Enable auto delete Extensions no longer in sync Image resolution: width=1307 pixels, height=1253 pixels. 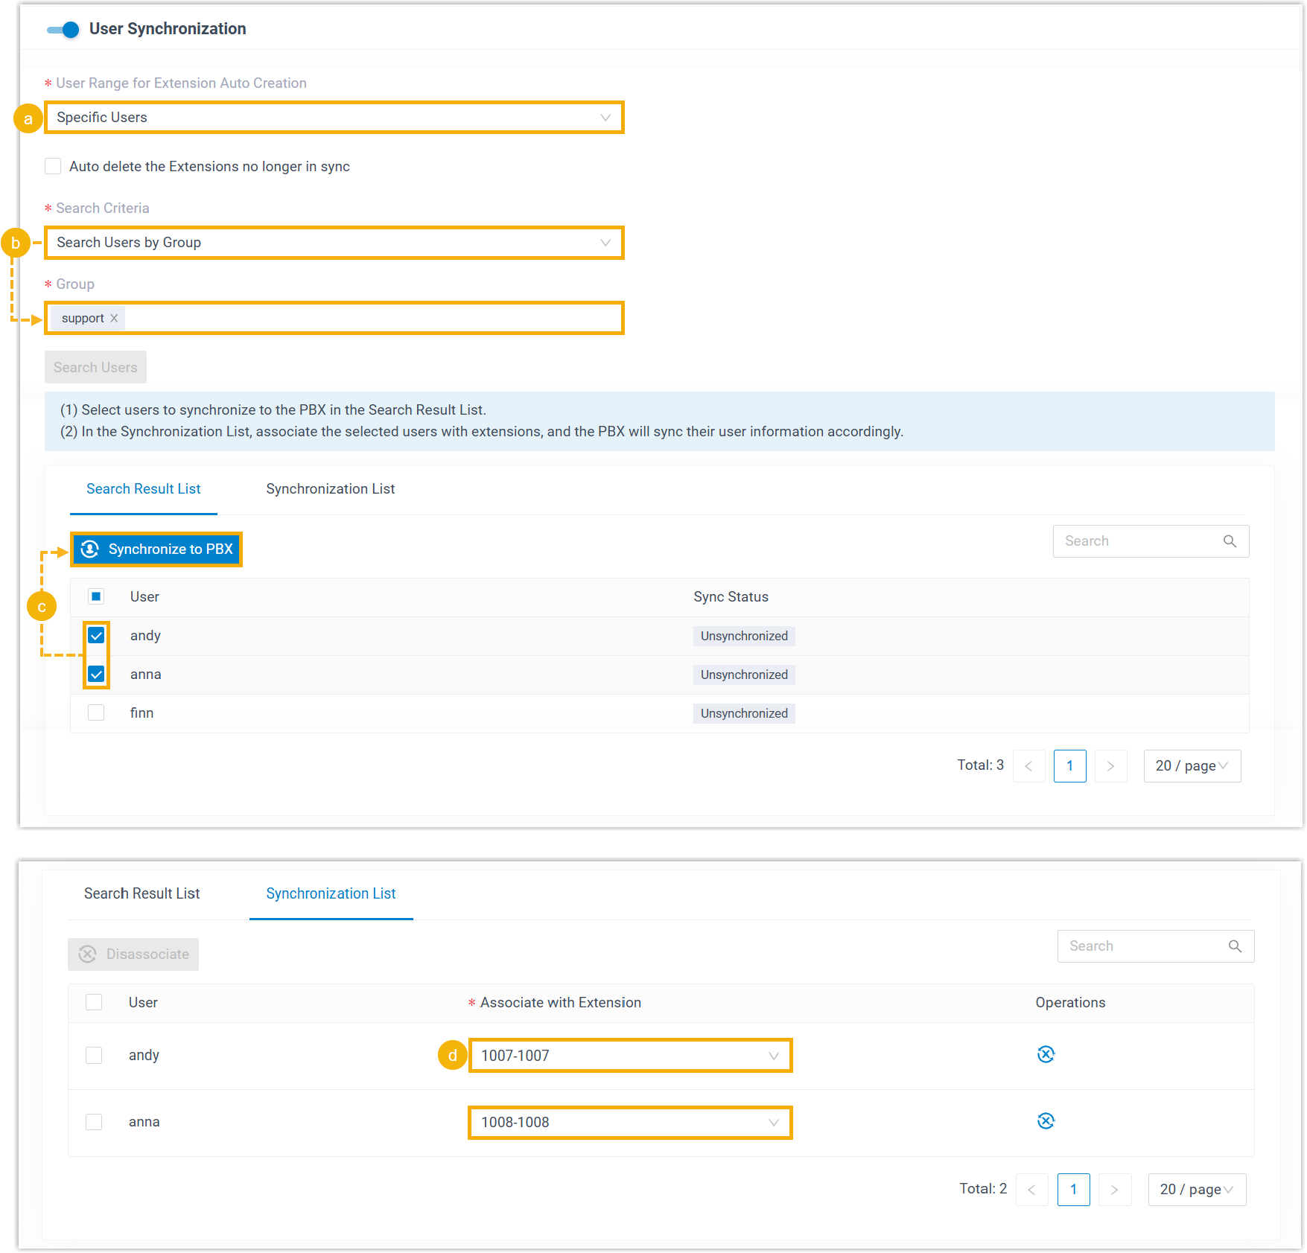pos(53,166)
